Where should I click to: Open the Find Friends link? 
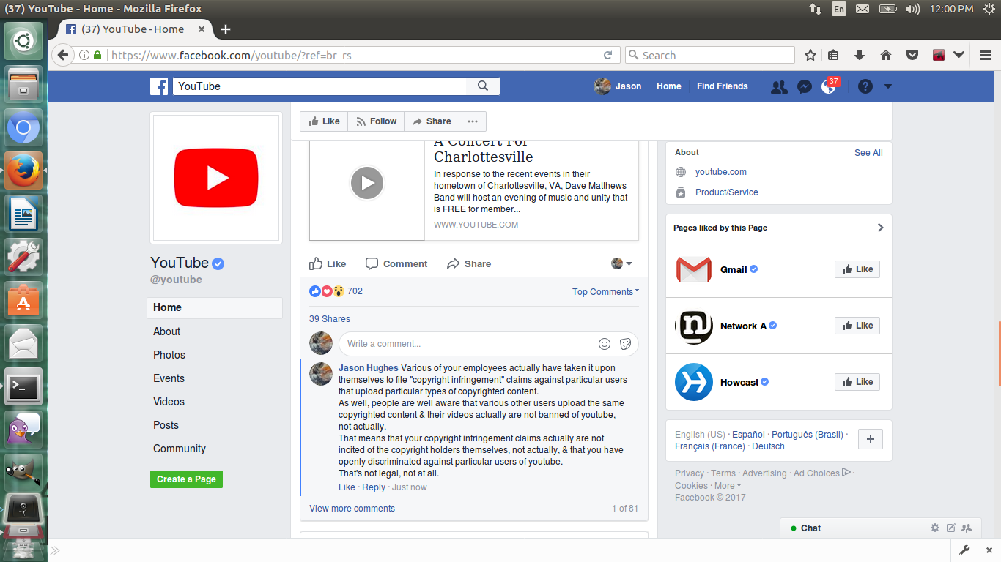tap(723, 86)
